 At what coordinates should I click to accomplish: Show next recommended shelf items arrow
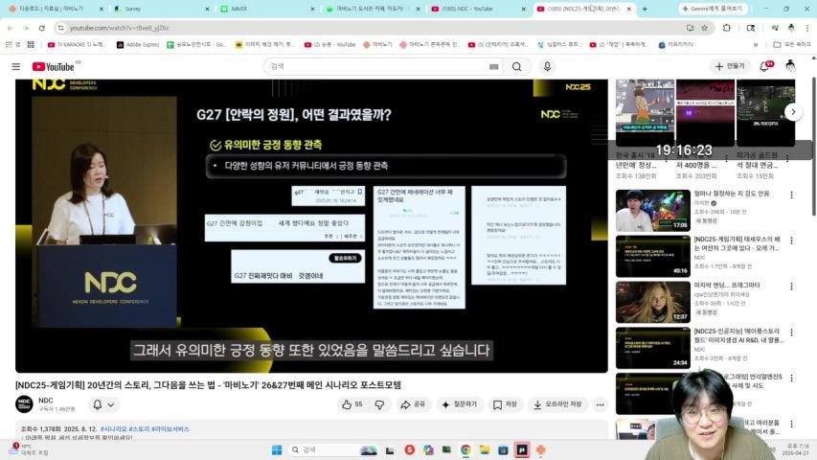coord(793,111)
